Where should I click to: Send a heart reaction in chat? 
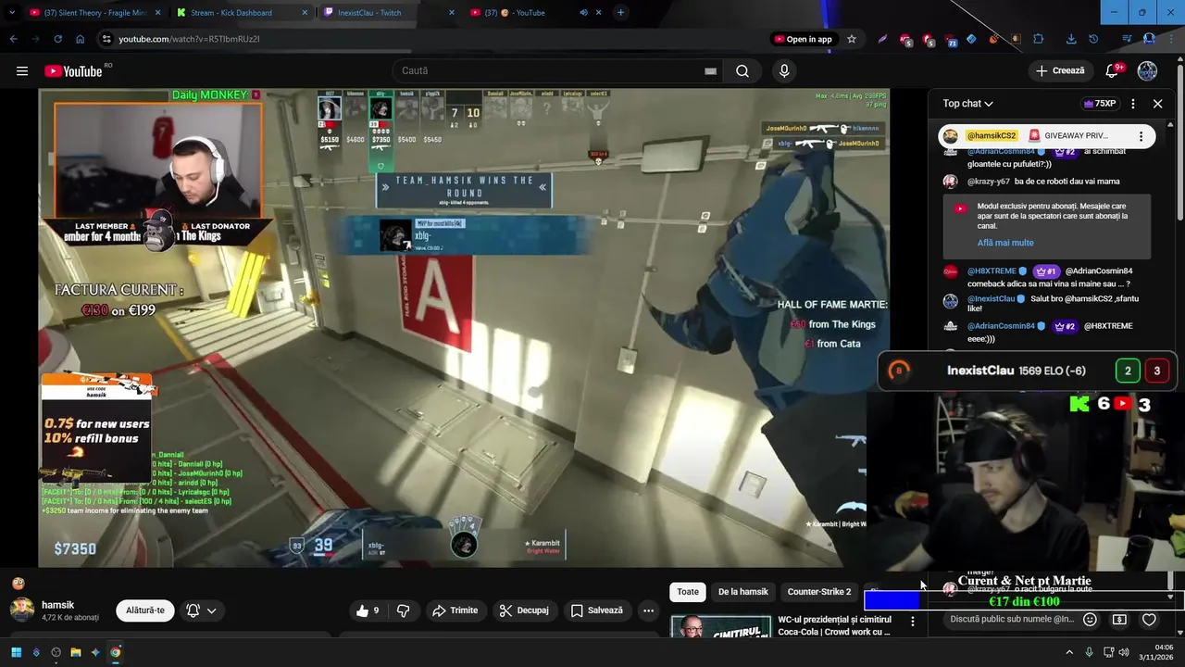[x=1149, y=619]
